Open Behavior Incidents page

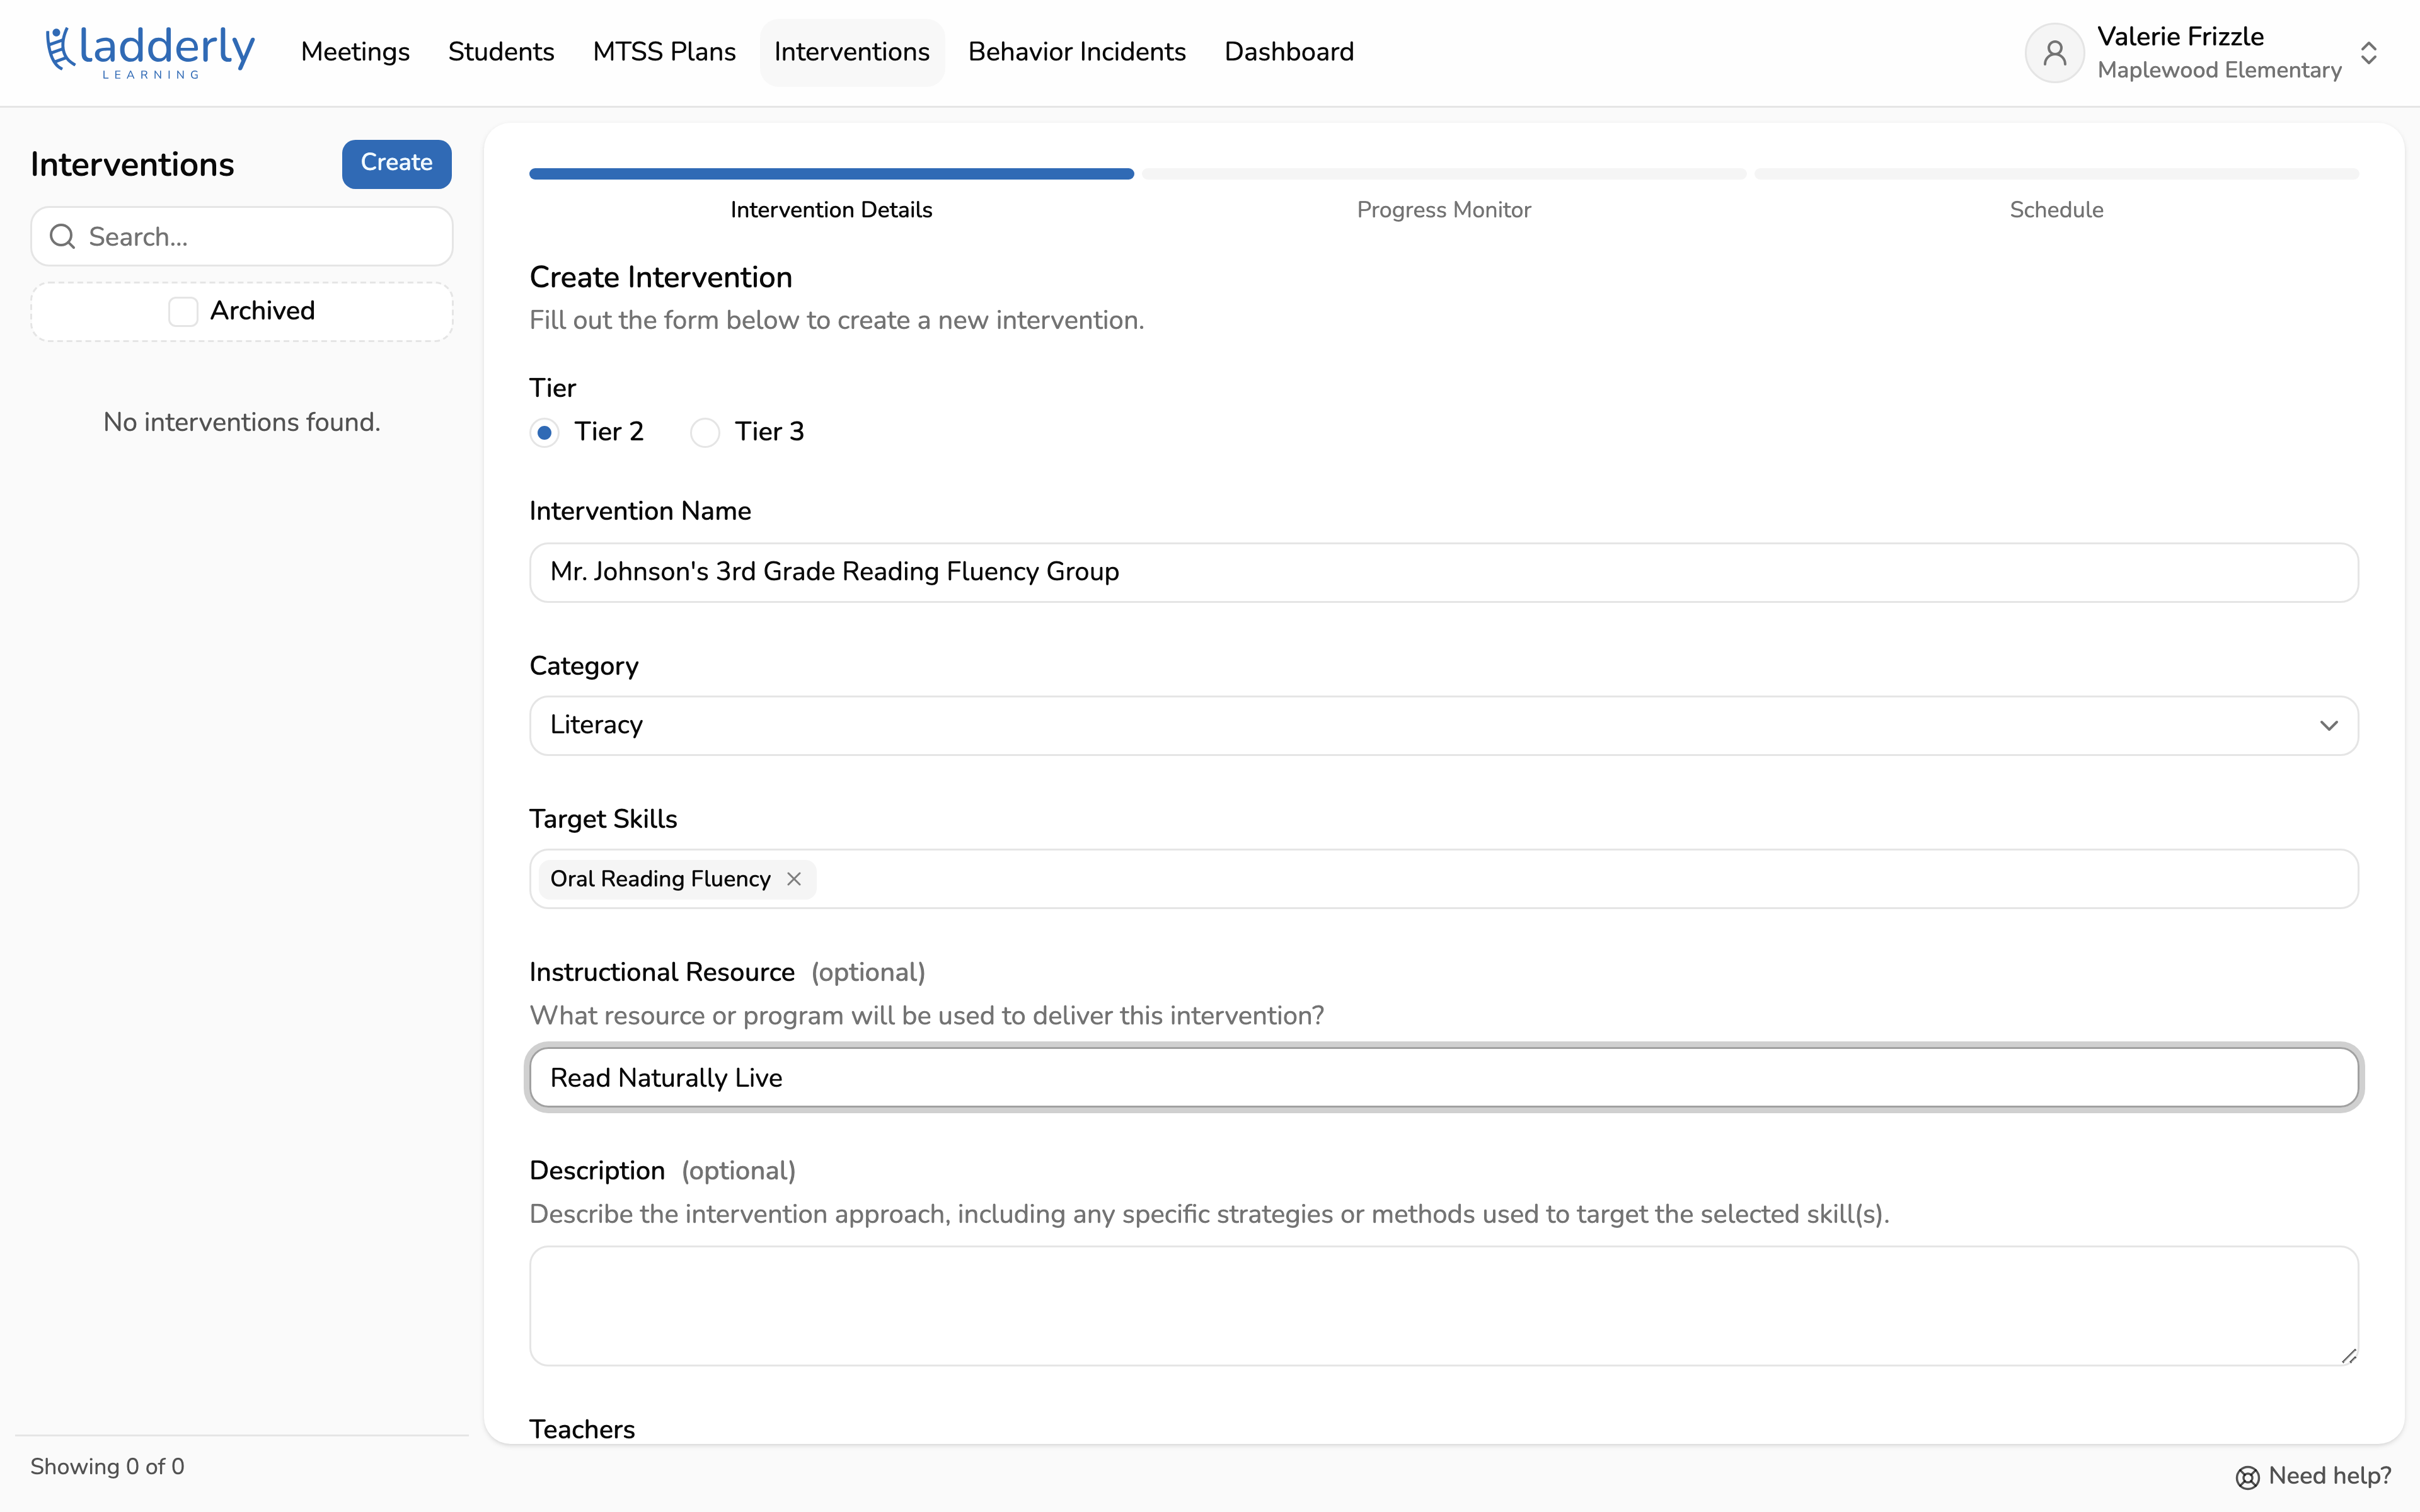[1077, 52]
